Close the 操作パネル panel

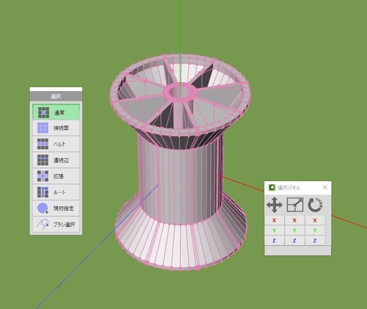325,187
